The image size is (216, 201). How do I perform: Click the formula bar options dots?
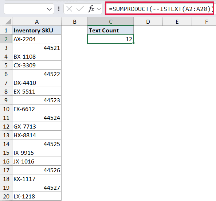(59, 9)
